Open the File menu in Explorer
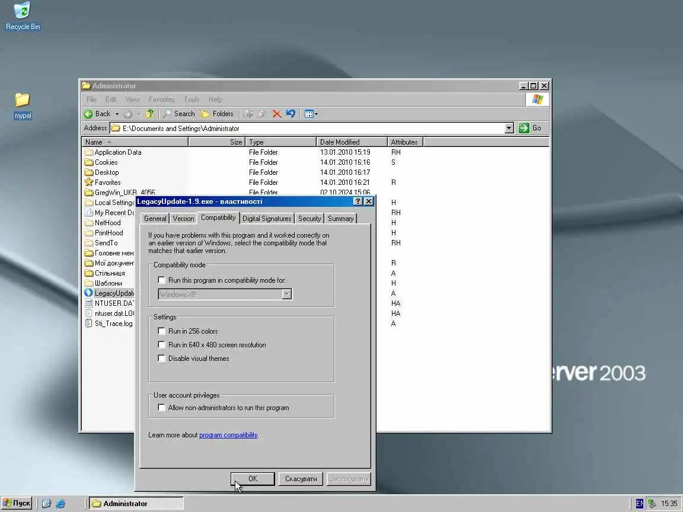This screenshot has height=512, width=683. (91, 100)
